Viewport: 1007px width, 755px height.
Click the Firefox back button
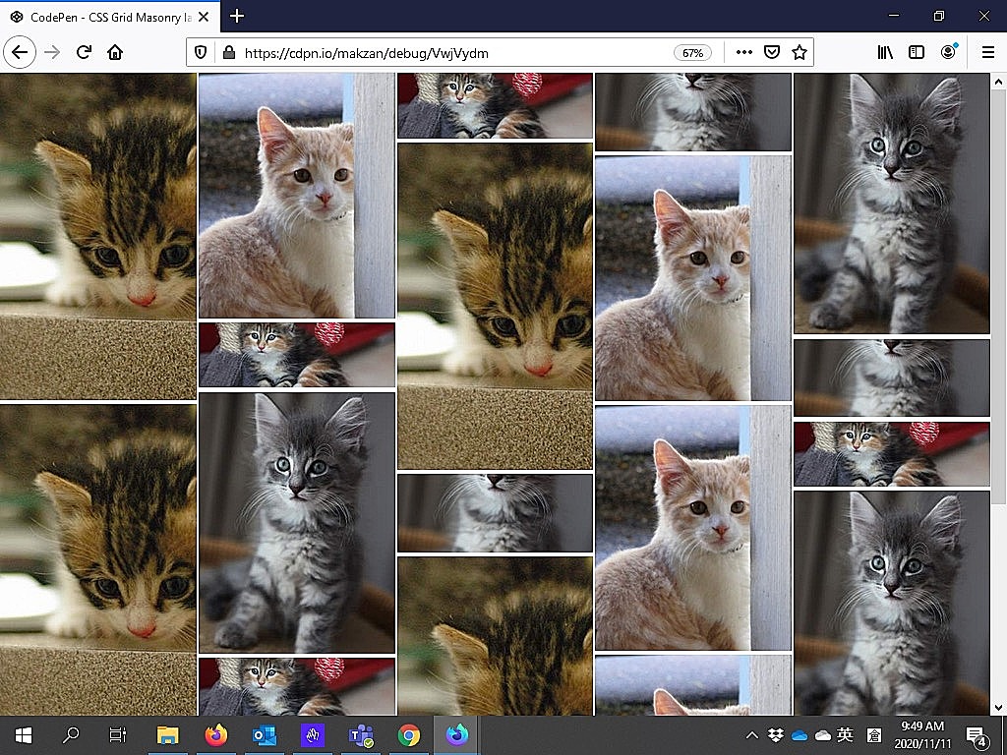click(x=20, y=52)
